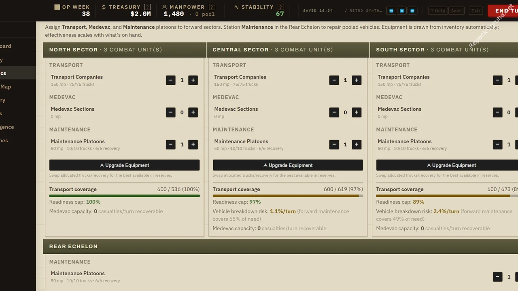Click the red End Turn button
Viewport: 518px width, 291px height.
click(503, 11)
